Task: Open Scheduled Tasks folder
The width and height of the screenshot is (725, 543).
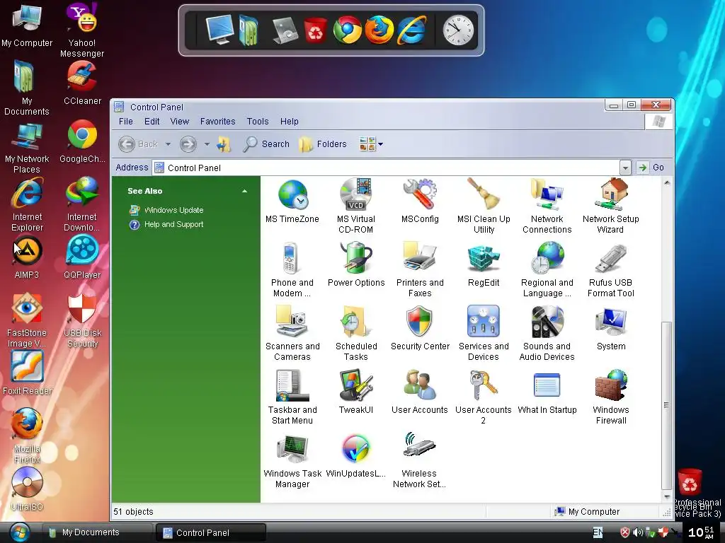Action: (356, 334)
